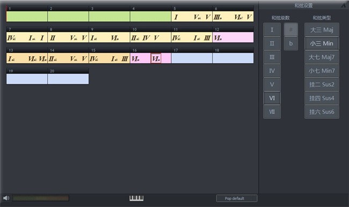Set chord type to 小三 Min
This screenshot has width=349, height=207.
point(322,43)
